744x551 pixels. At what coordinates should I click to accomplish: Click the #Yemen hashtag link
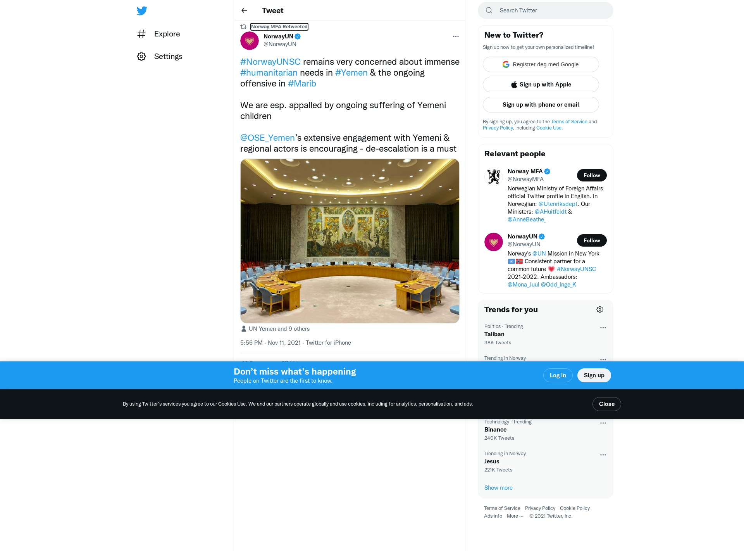pyautogui.click(x=351, y=73)
